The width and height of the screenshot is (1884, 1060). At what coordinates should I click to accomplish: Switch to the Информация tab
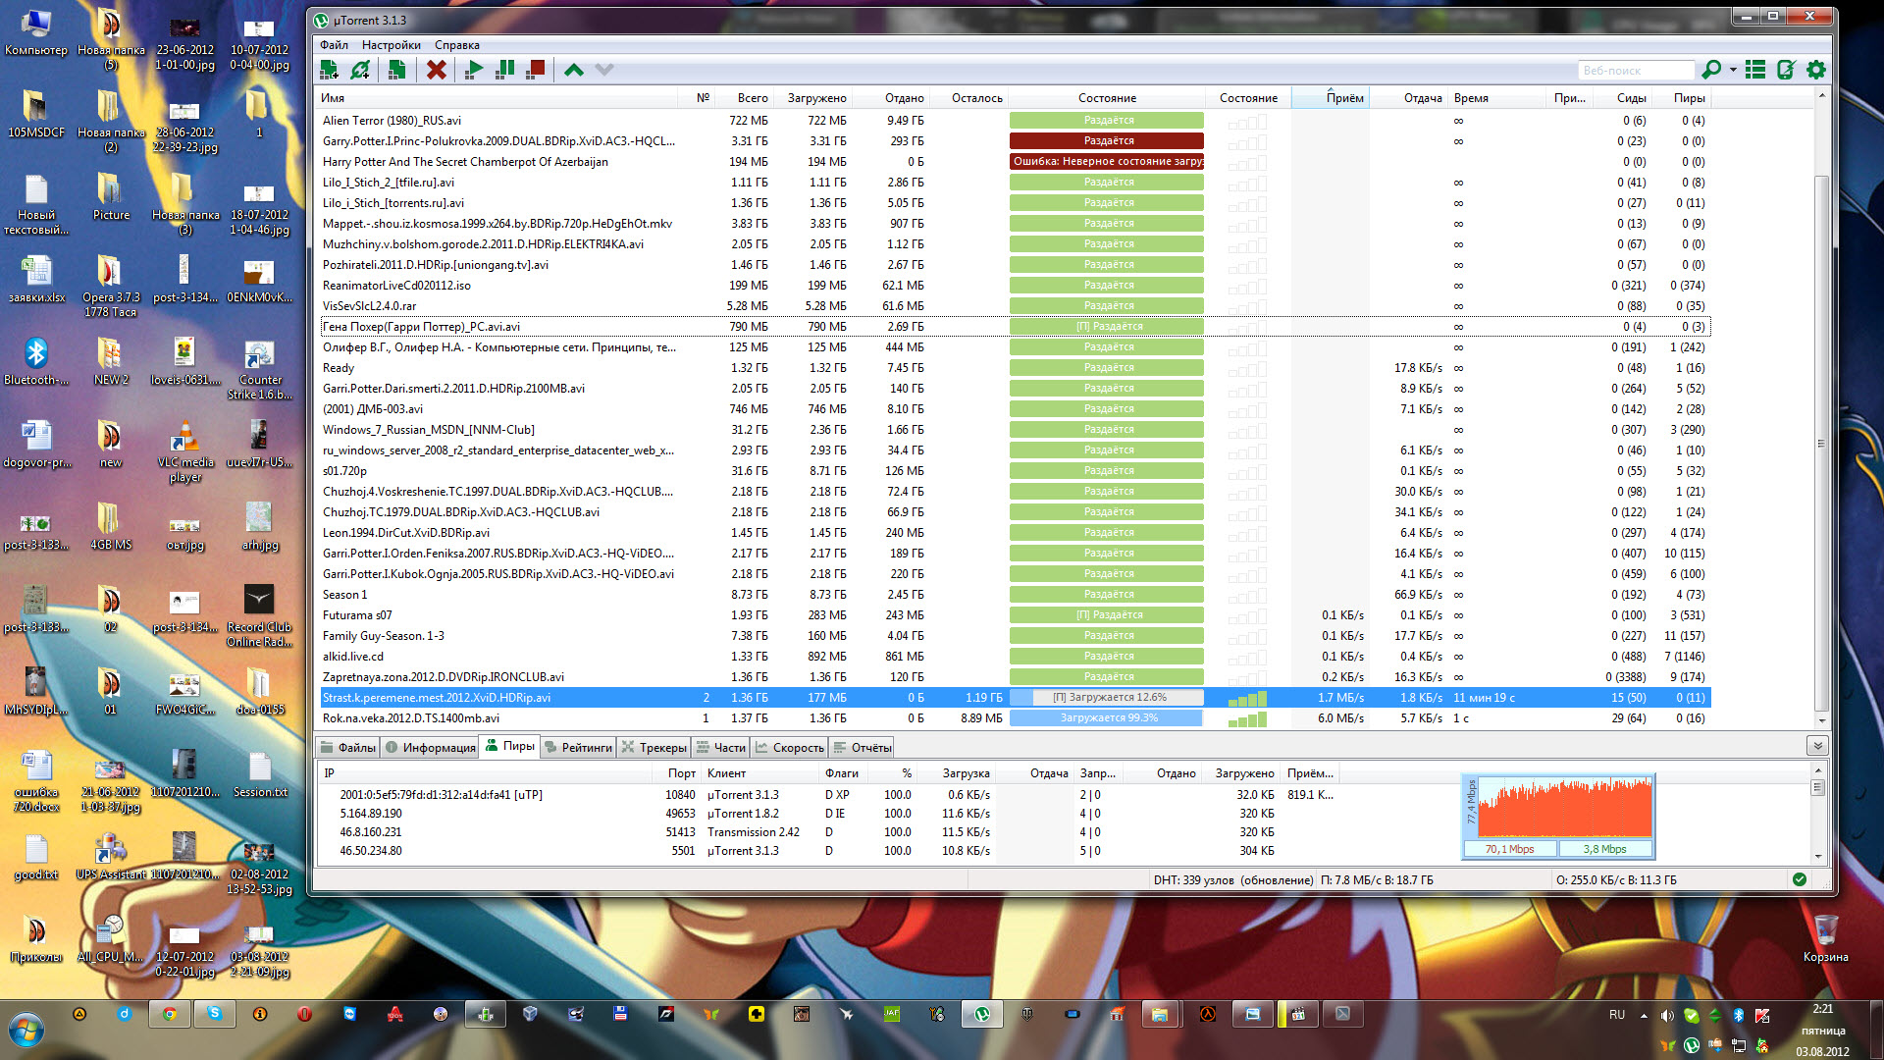click(430, 747)
